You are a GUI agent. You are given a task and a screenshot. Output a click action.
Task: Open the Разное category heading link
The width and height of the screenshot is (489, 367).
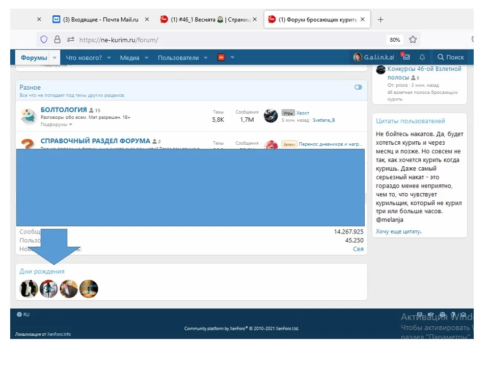pyautogui.click(x=30, y=87)
